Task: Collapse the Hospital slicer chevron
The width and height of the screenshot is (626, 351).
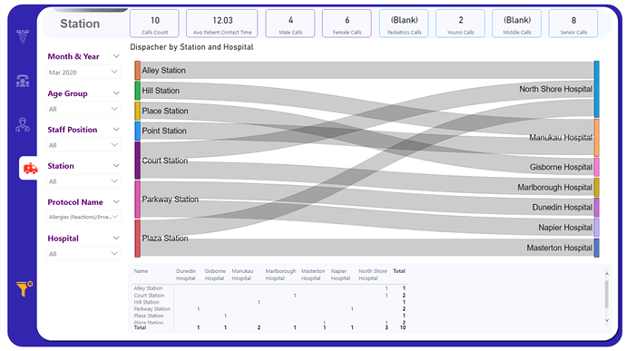Action: pos(116,238)
